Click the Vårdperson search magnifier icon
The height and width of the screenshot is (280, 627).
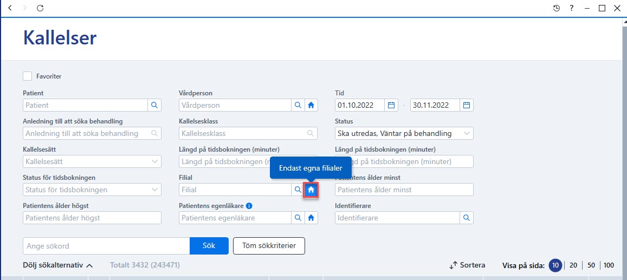[298, 106]
